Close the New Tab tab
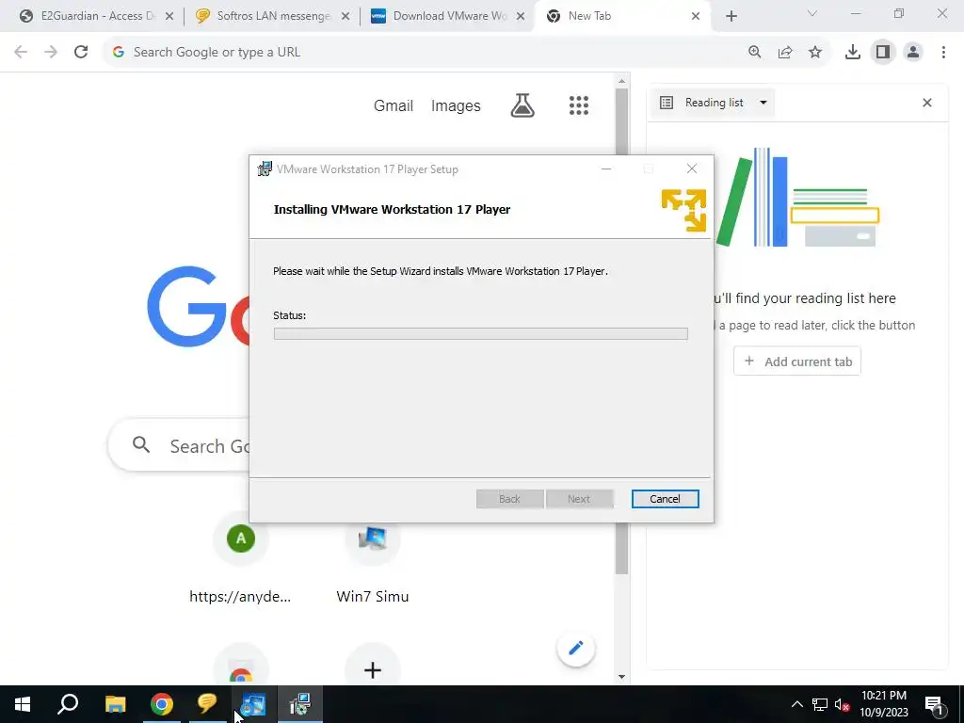964x723 pixels. point(696,16)
